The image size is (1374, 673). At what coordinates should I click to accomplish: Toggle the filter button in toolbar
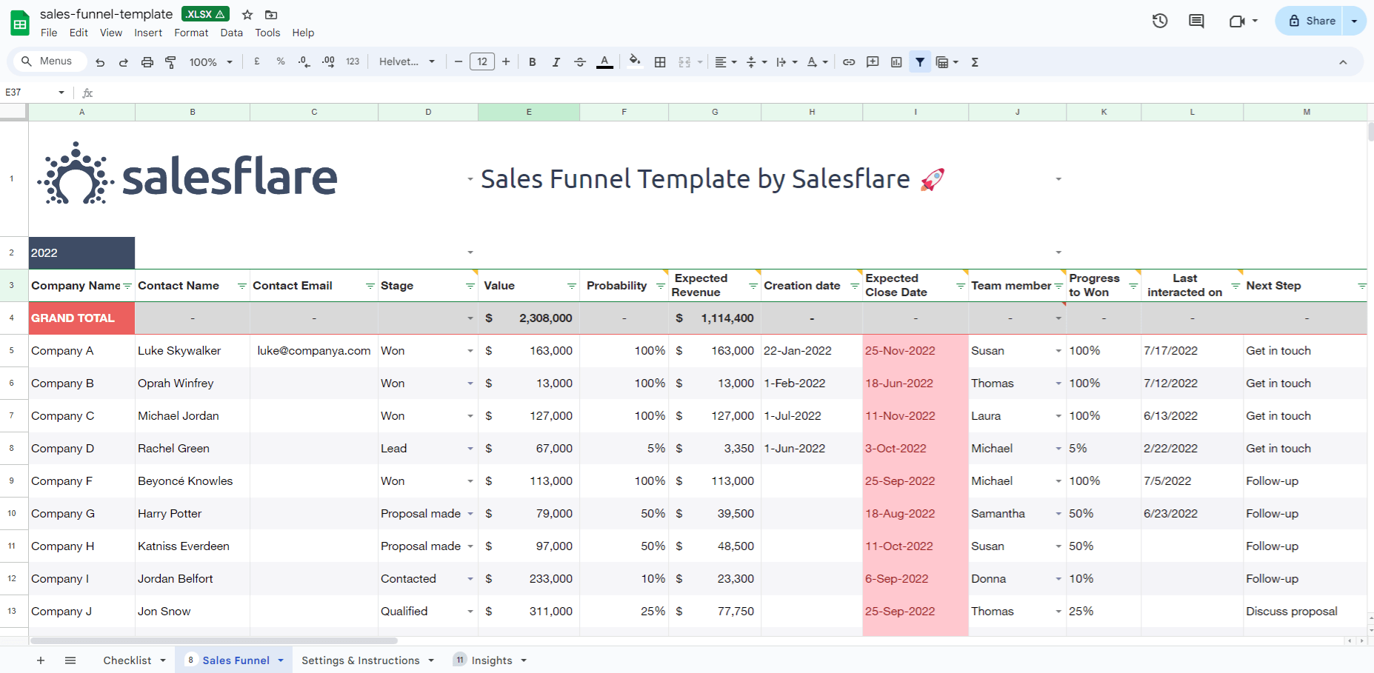(x=920, y=62)
